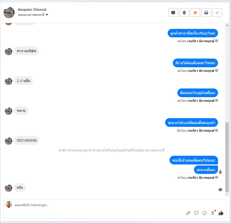Click scrollbar down arrow in chat
Image resolution: width=231 pixels, height=223 pixels.
(x=227, y=194)
